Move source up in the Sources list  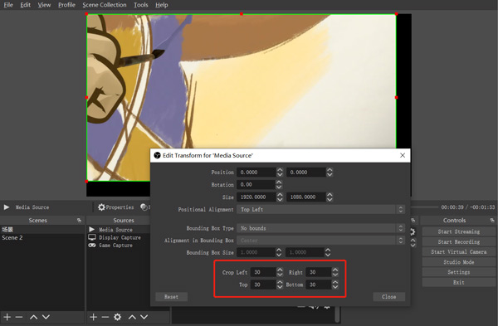tap(132, 317)
